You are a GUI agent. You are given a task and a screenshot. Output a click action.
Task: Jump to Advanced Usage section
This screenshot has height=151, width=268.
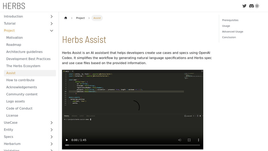233,32
